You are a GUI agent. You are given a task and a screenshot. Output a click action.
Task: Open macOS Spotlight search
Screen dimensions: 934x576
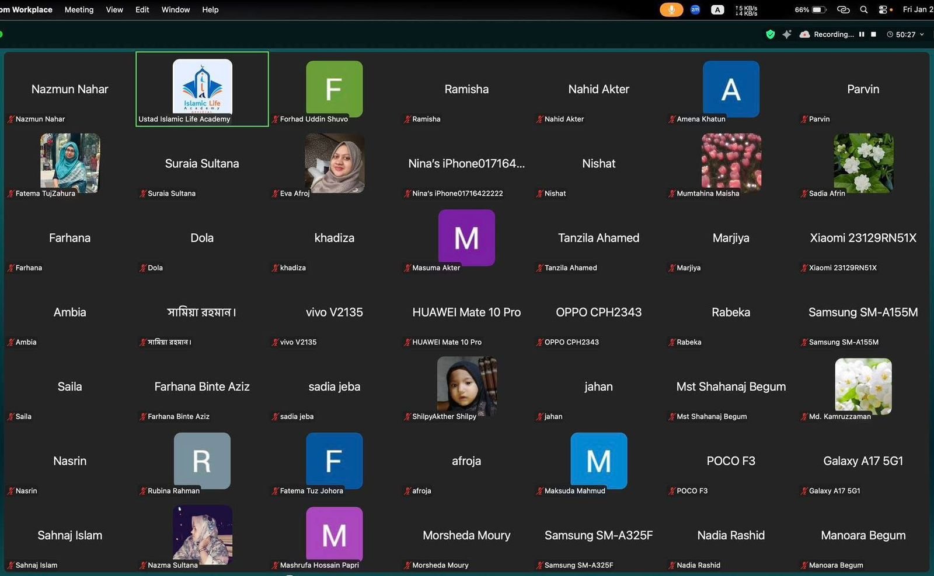point(864,10)
